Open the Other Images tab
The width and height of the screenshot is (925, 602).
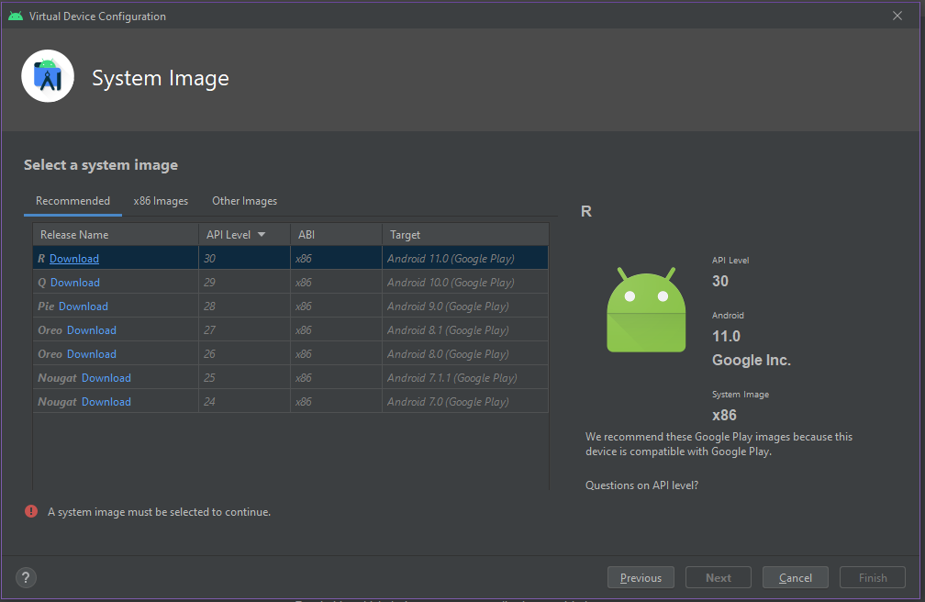point(244,201)
